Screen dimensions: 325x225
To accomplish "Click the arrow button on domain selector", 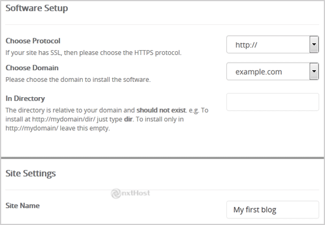I will (x=314, y=71).
